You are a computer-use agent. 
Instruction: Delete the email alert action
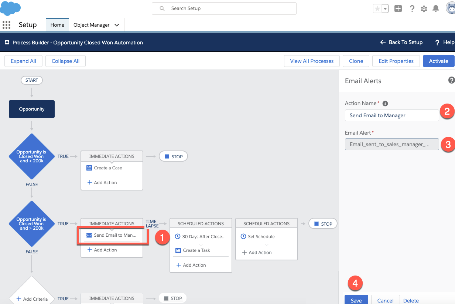pos(411,301)
